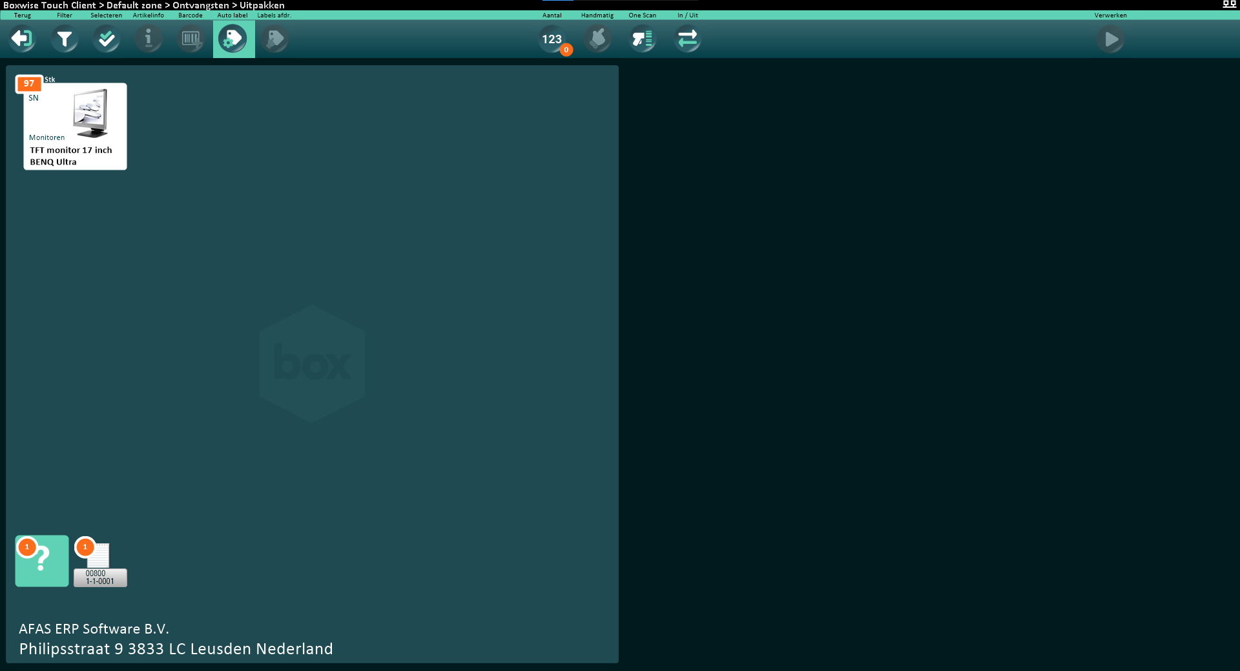
Task: Open the Filter funnel tool
Action: [x=65, y=39]
